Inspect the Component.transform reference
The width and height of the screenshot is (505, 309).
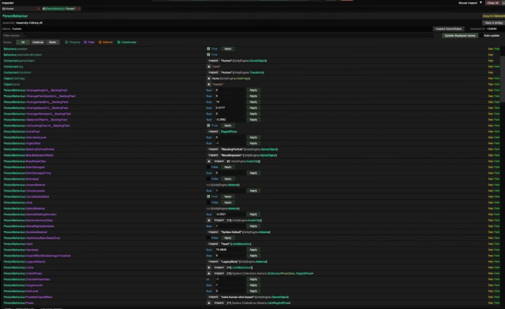click(x=213, y=72)
